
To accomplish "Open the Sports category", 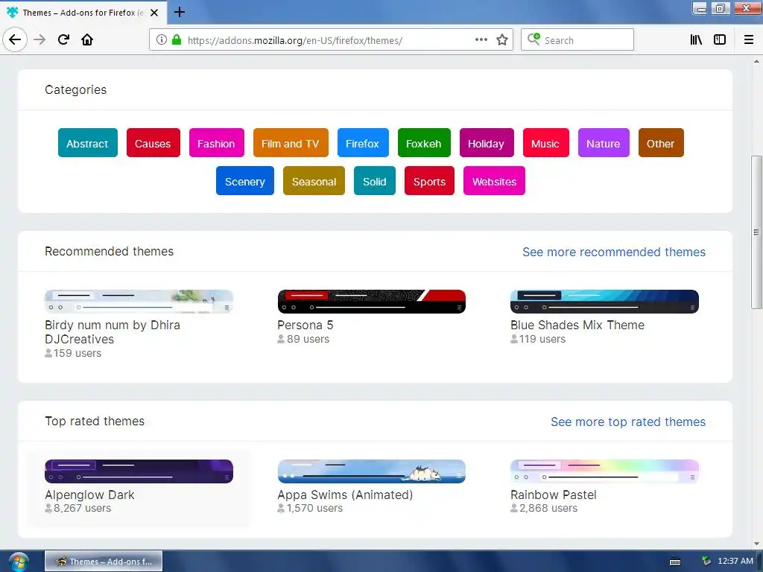I will tap(429, 181).
